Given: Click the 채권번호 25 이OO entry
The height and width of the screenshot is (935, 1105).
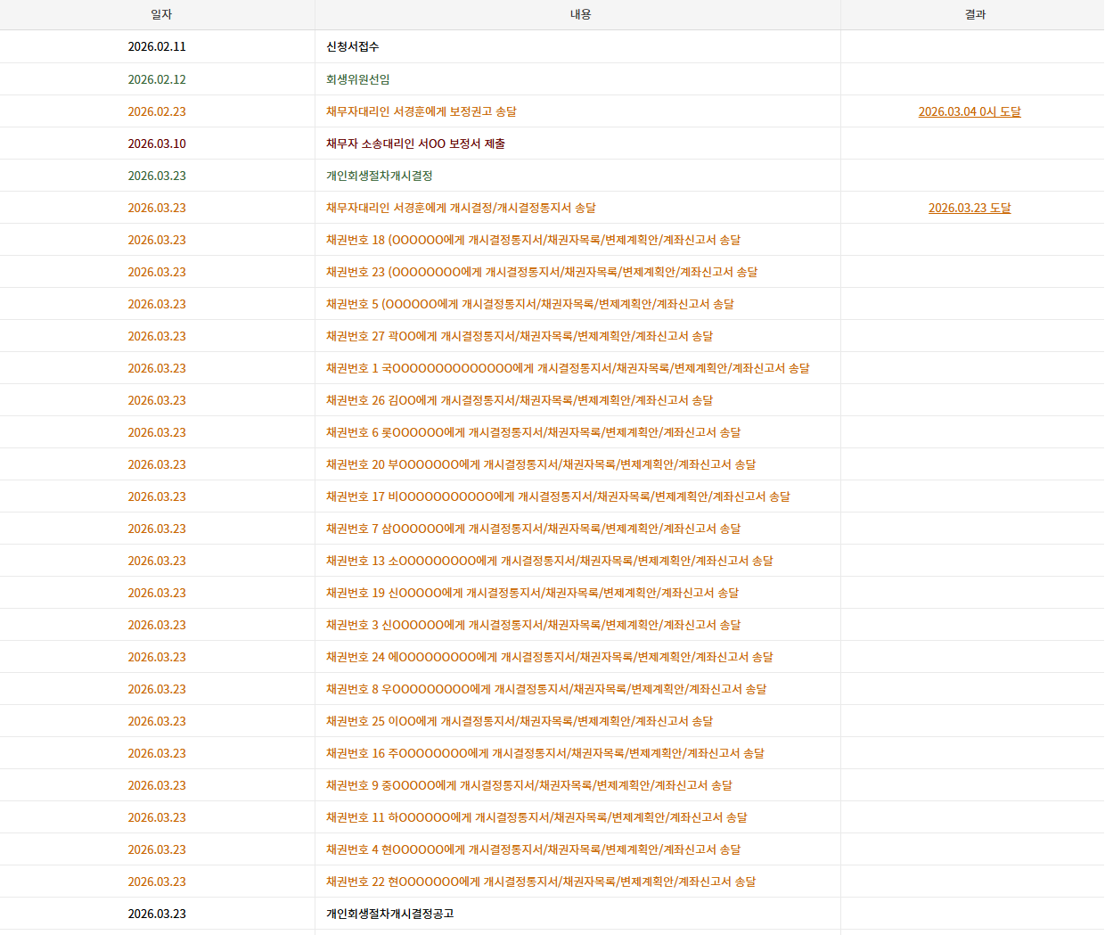Looking at the screenshot, I should pyautogui.click(x=519, y=721).
